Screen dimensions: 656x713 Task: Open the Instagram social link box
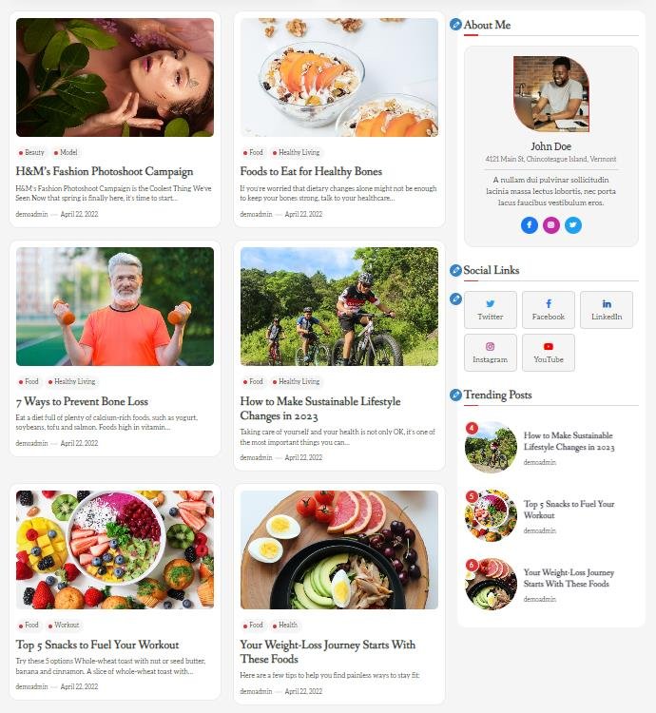click(490, 353)
